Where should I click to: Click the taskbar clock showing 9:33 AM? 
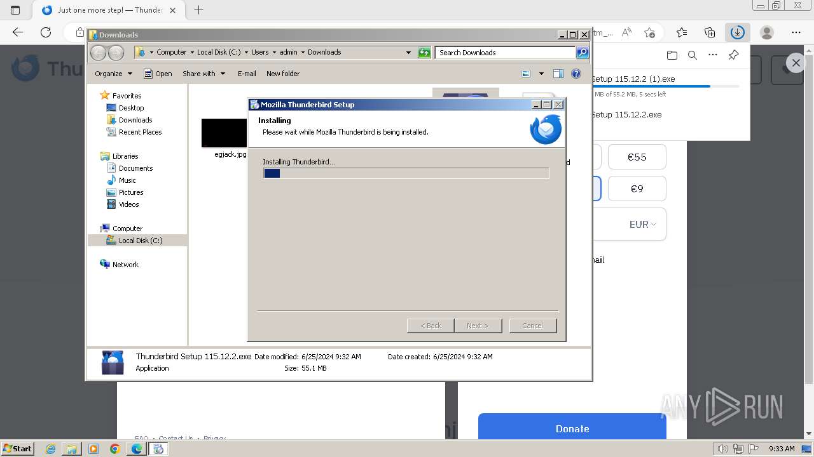click(782, 449)
